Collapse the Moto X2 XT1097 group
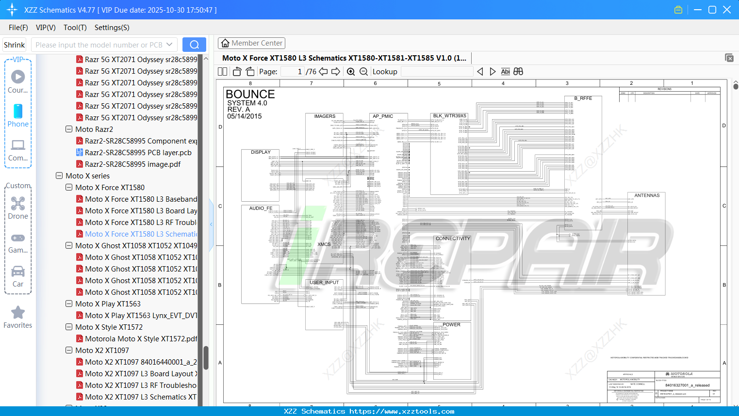Screen dimensions: 739x416 point(68,350)
